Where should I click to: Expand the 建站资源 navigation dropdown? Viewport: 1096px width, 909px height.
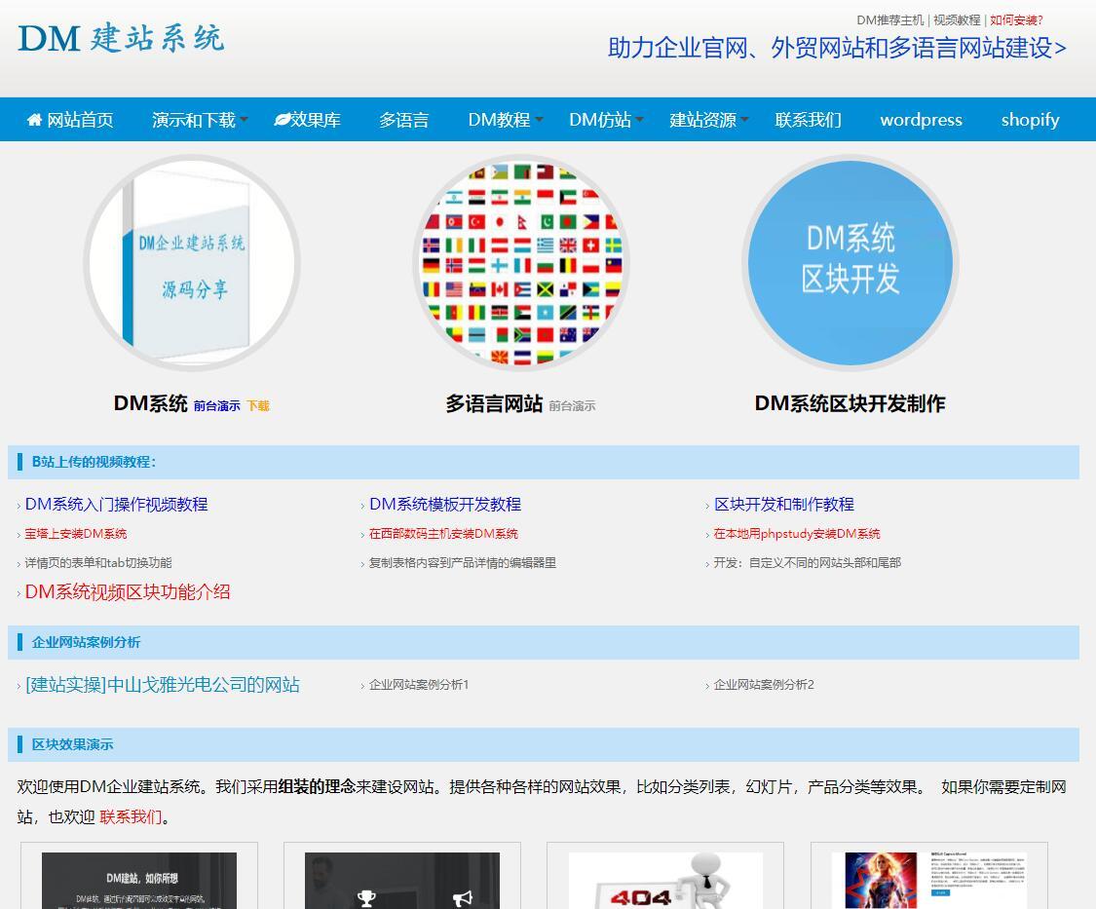[708, 120]
